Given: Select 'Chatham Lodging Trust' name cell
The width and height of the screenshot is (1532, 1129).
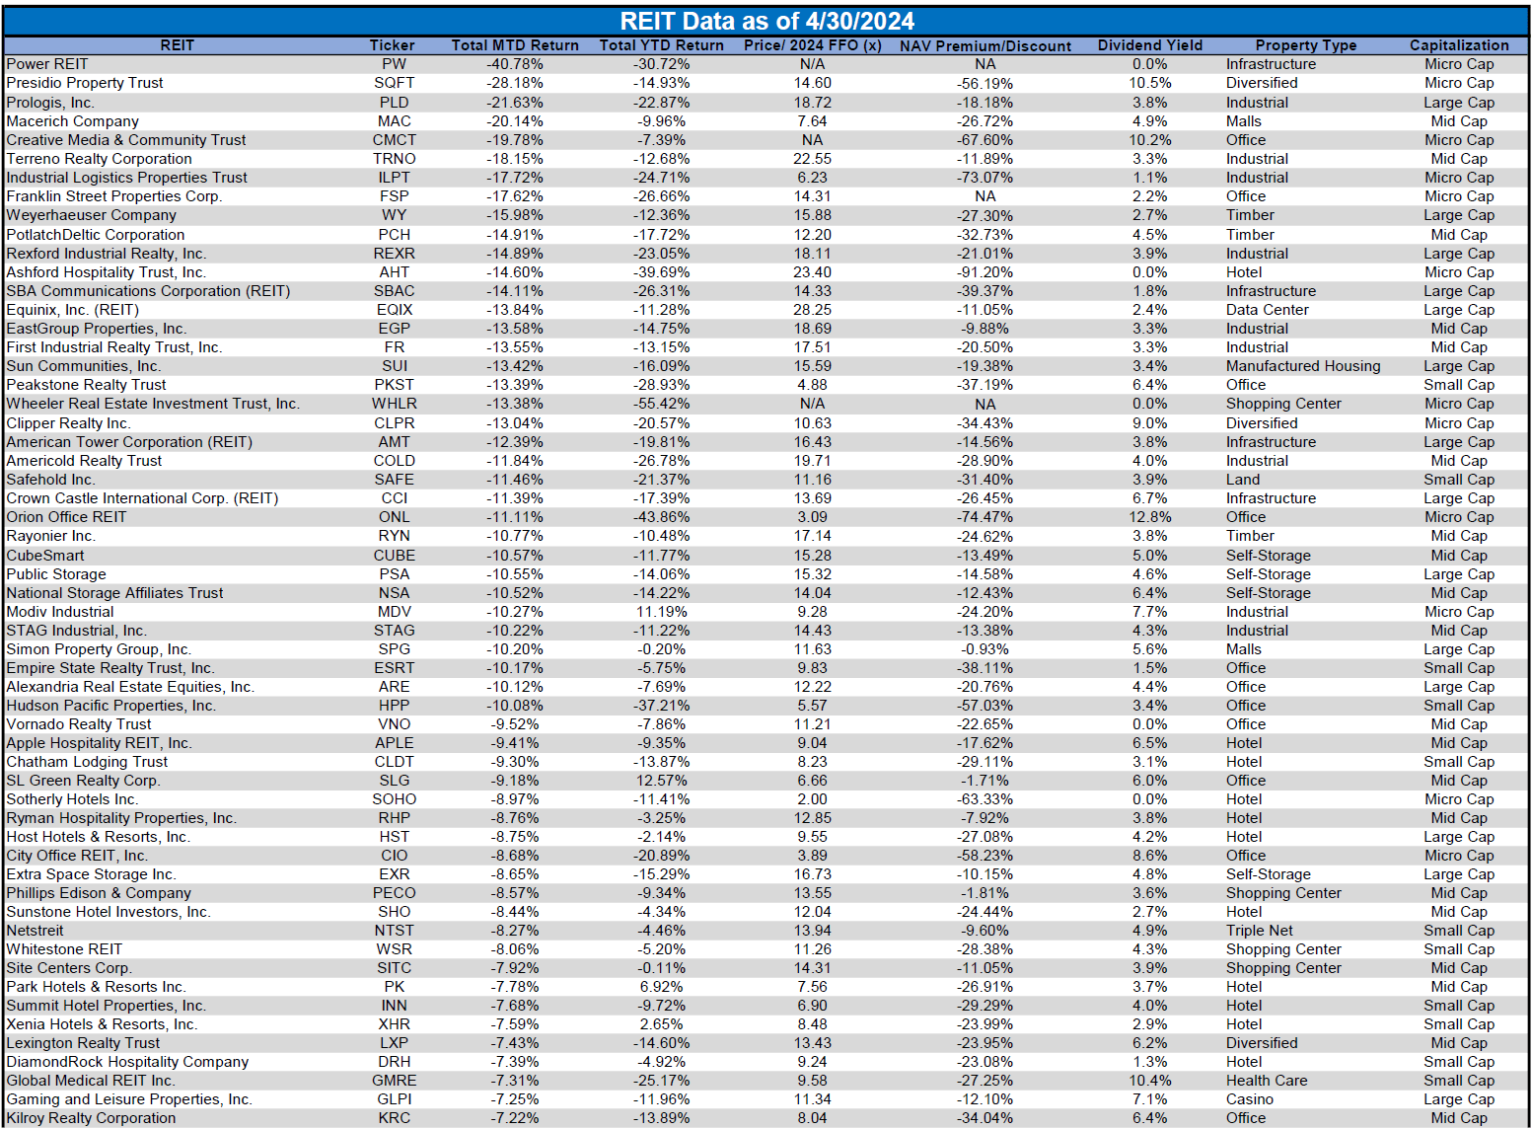Looking at the screenshot, I should [x=87, y=762].
